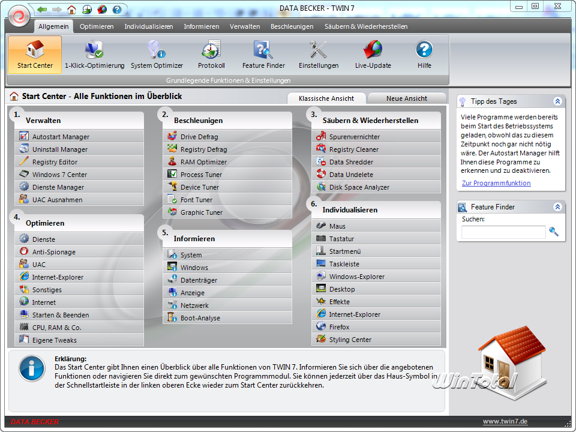This screenshot has height=432, width=576.
Task: Open Uninstall Manager
Action: click(x=79, y=149)
